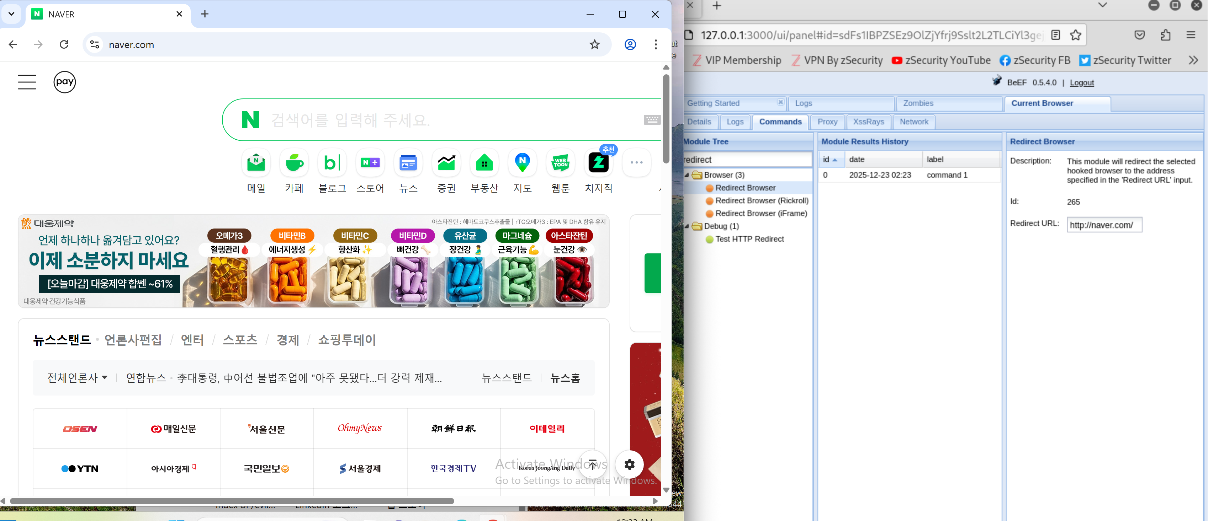This screenshot has width=1208, height=521.
Task: Click the gear settings floating button
Action: click(x=629, y=464)
